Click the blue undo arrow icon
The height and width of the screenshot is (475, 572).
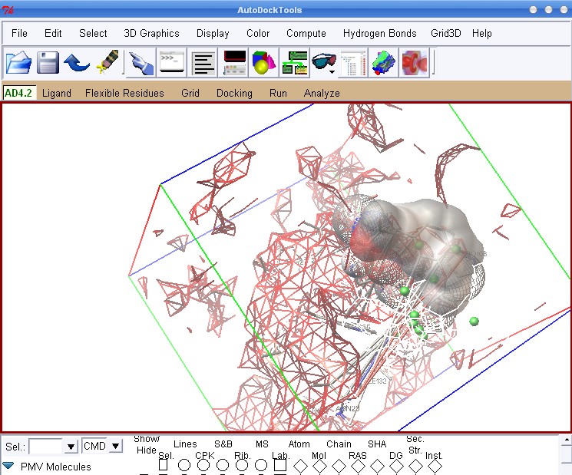click(x=77, y=63)
